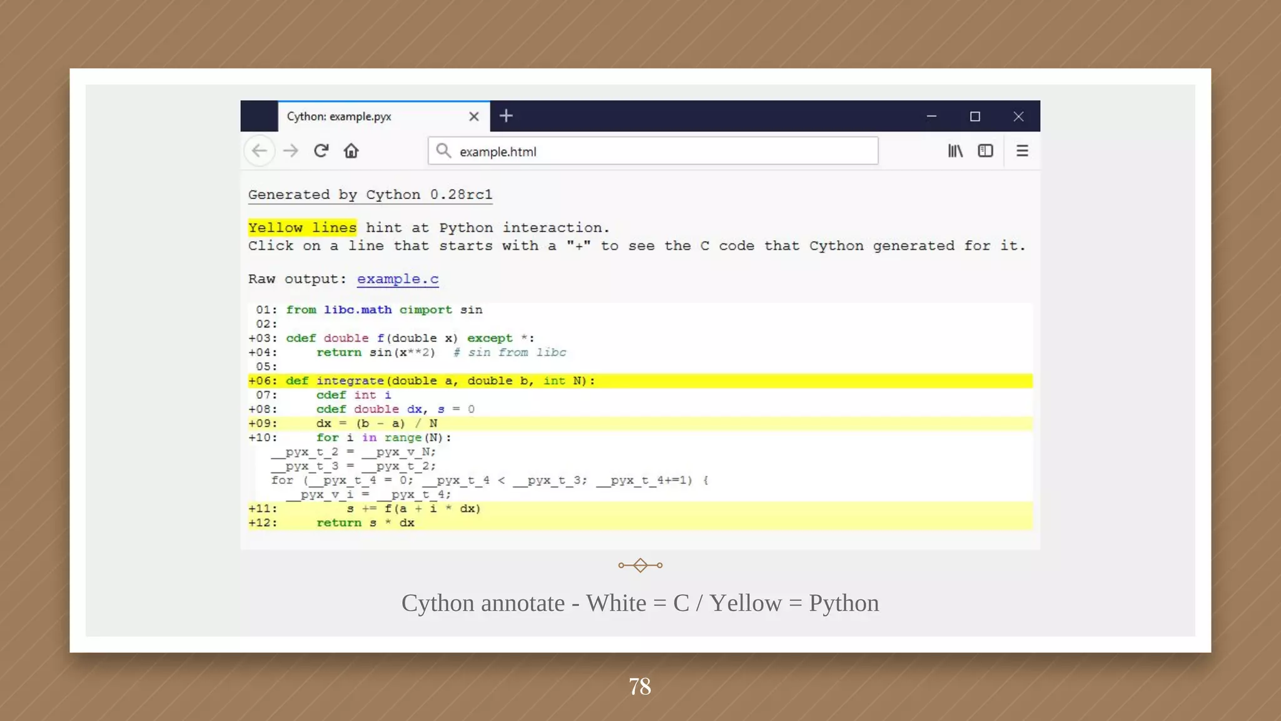This screenshot has height=721, width=1281.
Task: Close the Cython: example.pyx tab
Action: click(x=473, y=116)
